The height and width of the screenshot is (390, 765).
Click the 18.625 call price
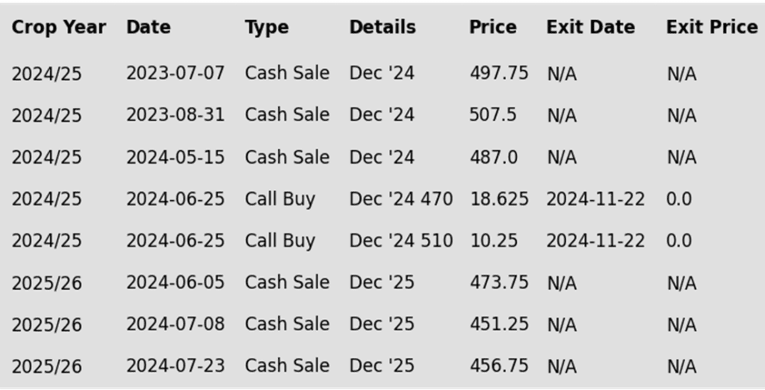pyautogui.click(x=498, y=199)
